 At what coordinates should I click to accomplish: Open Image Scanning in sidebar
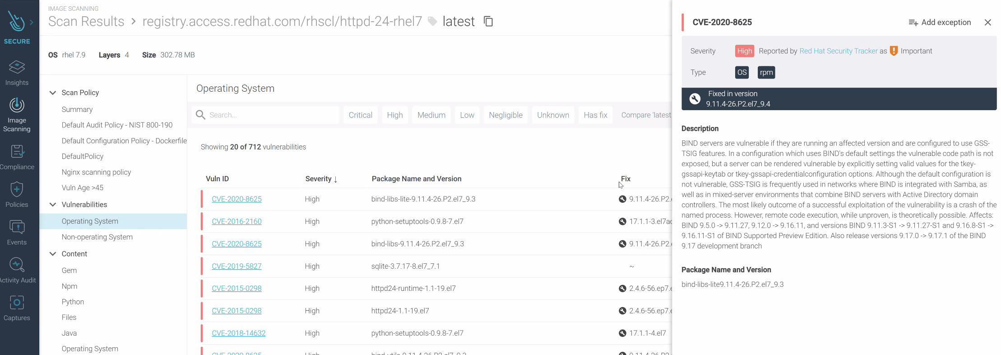tap(17, 115)
